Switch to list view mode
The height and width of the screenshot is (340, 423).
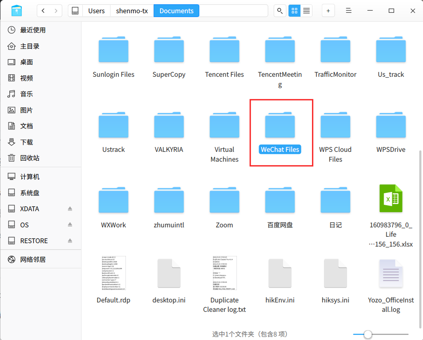306,11
